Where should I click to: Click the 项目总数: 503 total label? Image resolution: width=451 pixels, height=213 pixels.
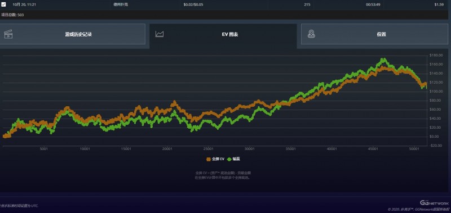click(12, 15)
